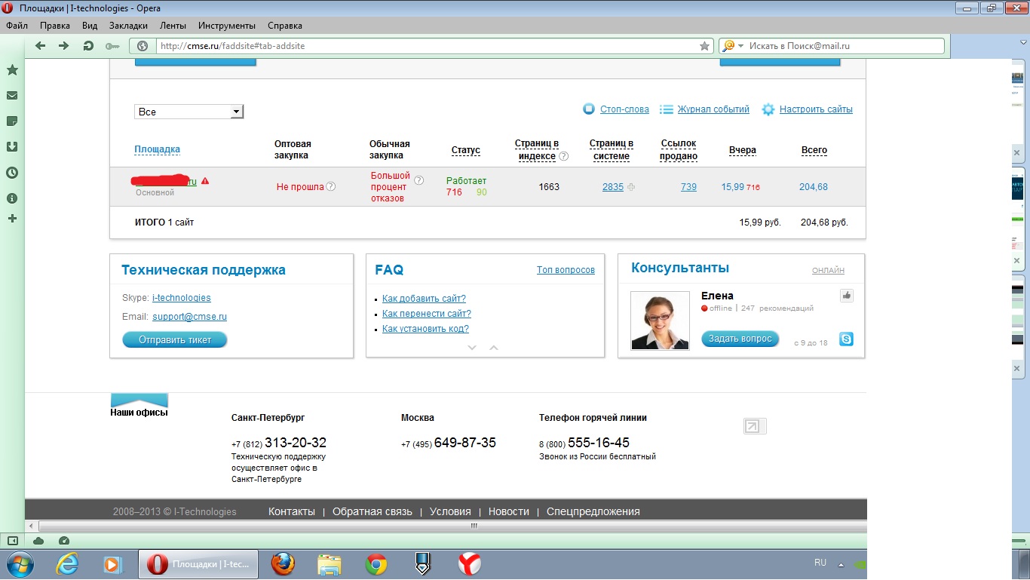Open the downloads panel in sidebar
Image resolution: width=1030 pixels, height=580 pixels.
12,147
